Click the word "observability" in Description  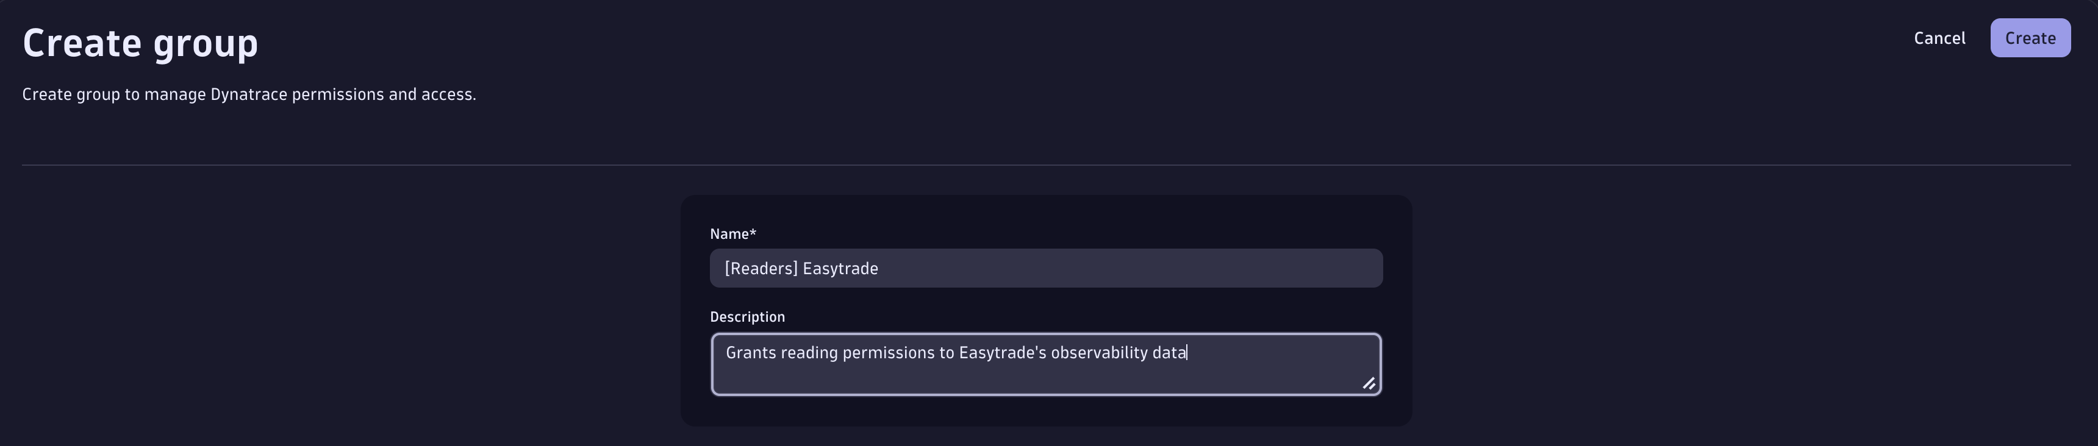(1098, 353)
